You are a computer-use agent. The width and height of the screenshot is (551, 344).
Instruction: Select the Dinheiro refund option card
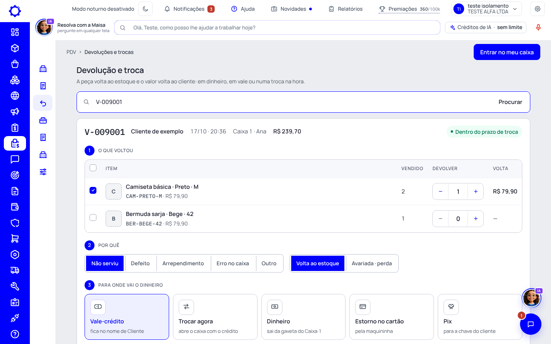(303, 317)
